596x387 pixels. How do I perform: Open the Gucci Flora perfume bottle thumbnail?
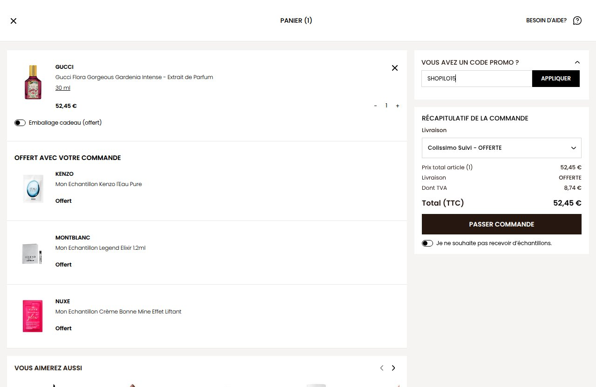click(33, 82)
